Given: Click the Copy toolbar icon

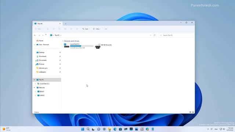Looking at the screenshot, I should [54, 29].
